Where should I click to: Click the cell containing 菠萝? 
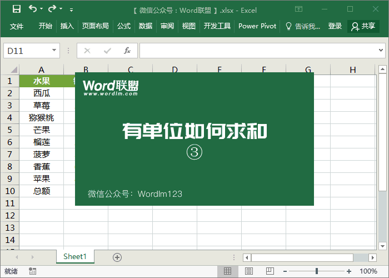(42, 154)
